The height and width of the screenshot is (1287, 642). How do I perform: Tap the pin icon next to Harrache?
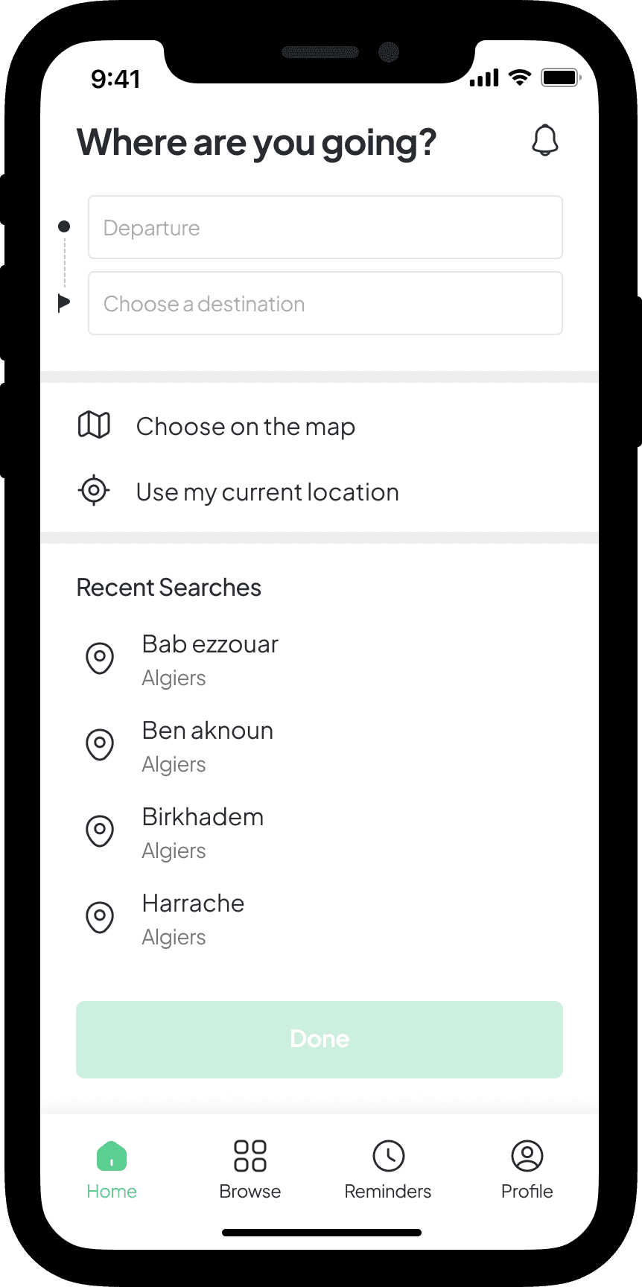coord(100,918)
